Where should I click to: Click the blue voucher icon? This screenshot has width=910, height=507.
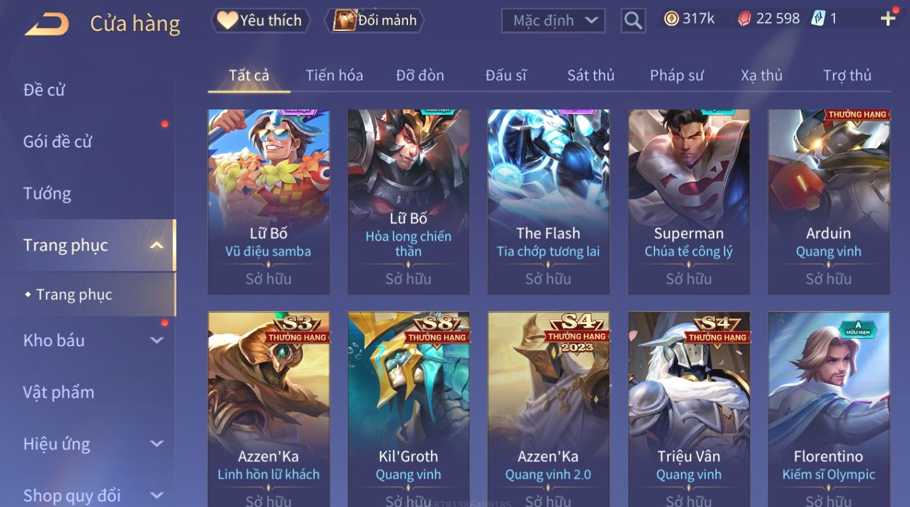coord(818,19)
